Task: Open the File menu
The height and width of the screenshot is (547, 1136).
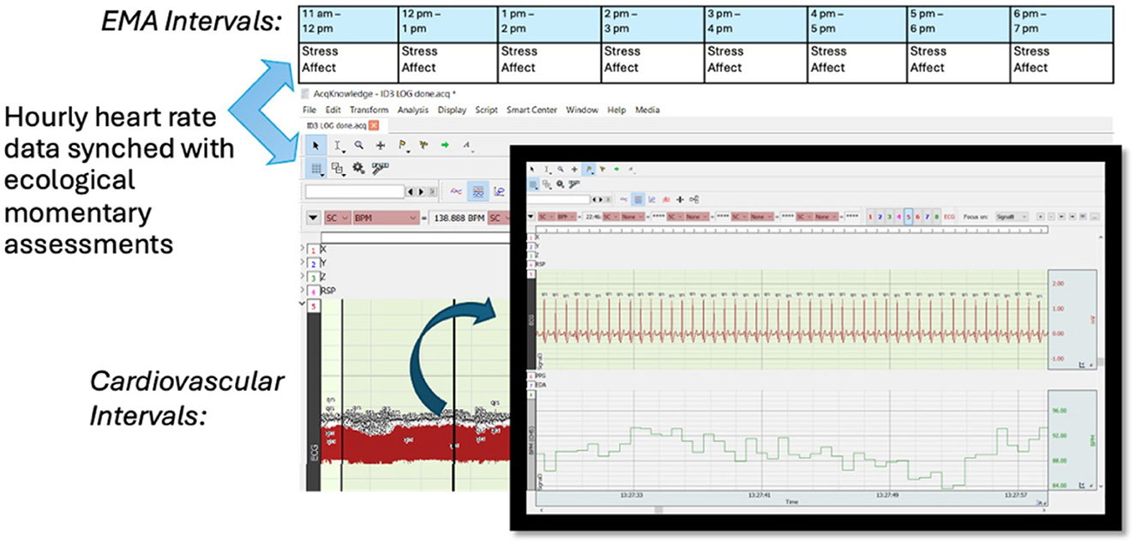Action: tap(310, 110)
